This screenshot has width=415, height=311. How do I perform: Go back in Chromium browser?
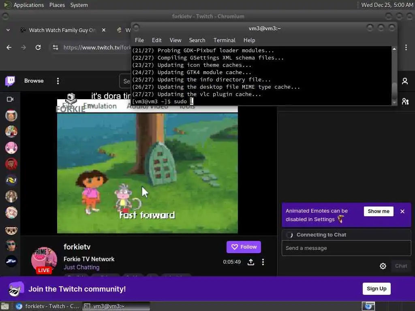click(9, 47)
